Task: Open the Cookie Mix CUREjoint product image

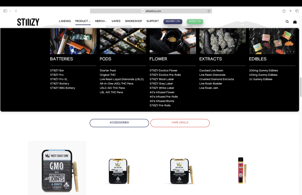Action: click(x=182, y=171)
